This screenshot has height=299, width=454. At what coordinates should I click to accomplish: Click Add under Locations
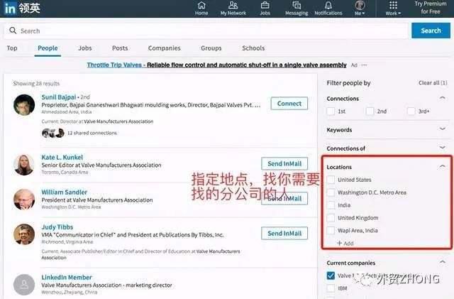click(x=345, y=244)
